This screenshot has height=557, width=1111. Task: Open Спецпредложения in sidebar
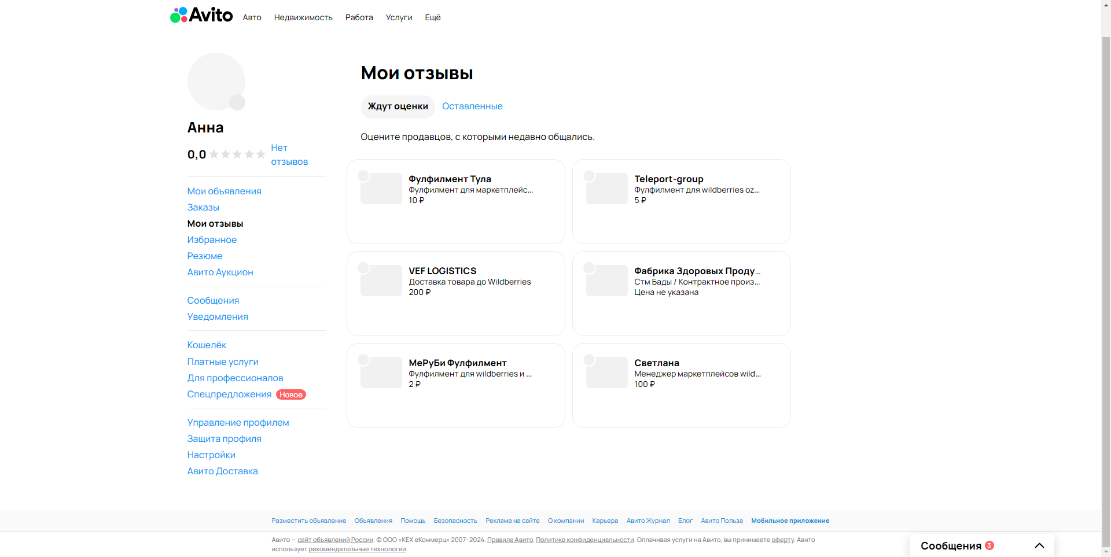click(x=229, y=394)
